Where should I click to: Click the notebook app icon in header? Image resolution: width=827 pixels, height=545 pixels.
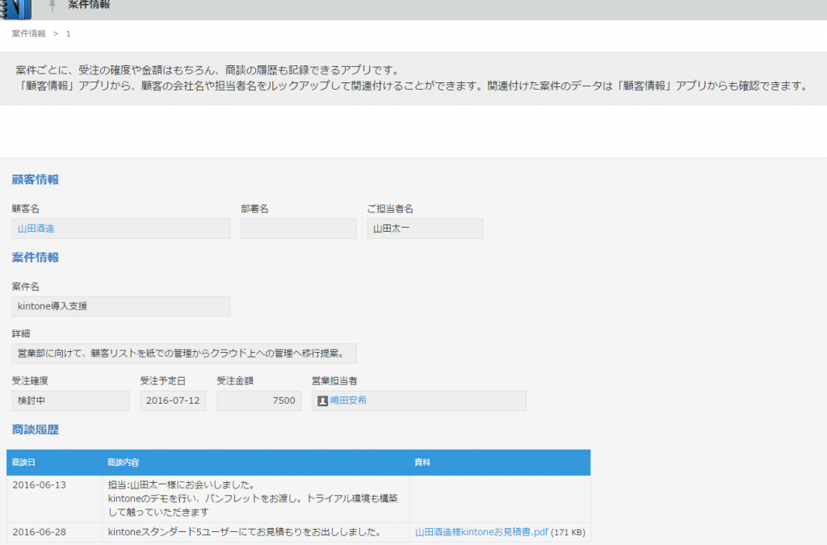(x=15, y=9)
